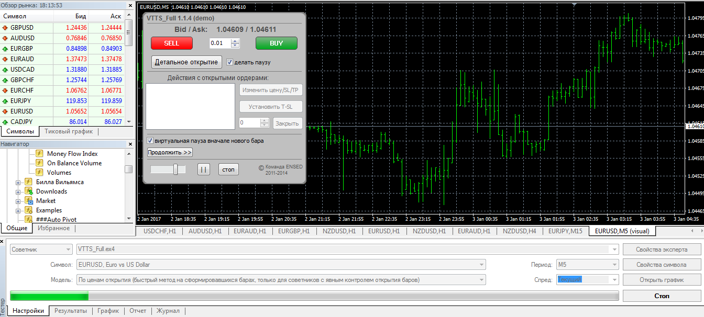Click the Downloads folder icon in Navigator
The width and height of the screenshot is (704, 317).
[28, 191]
